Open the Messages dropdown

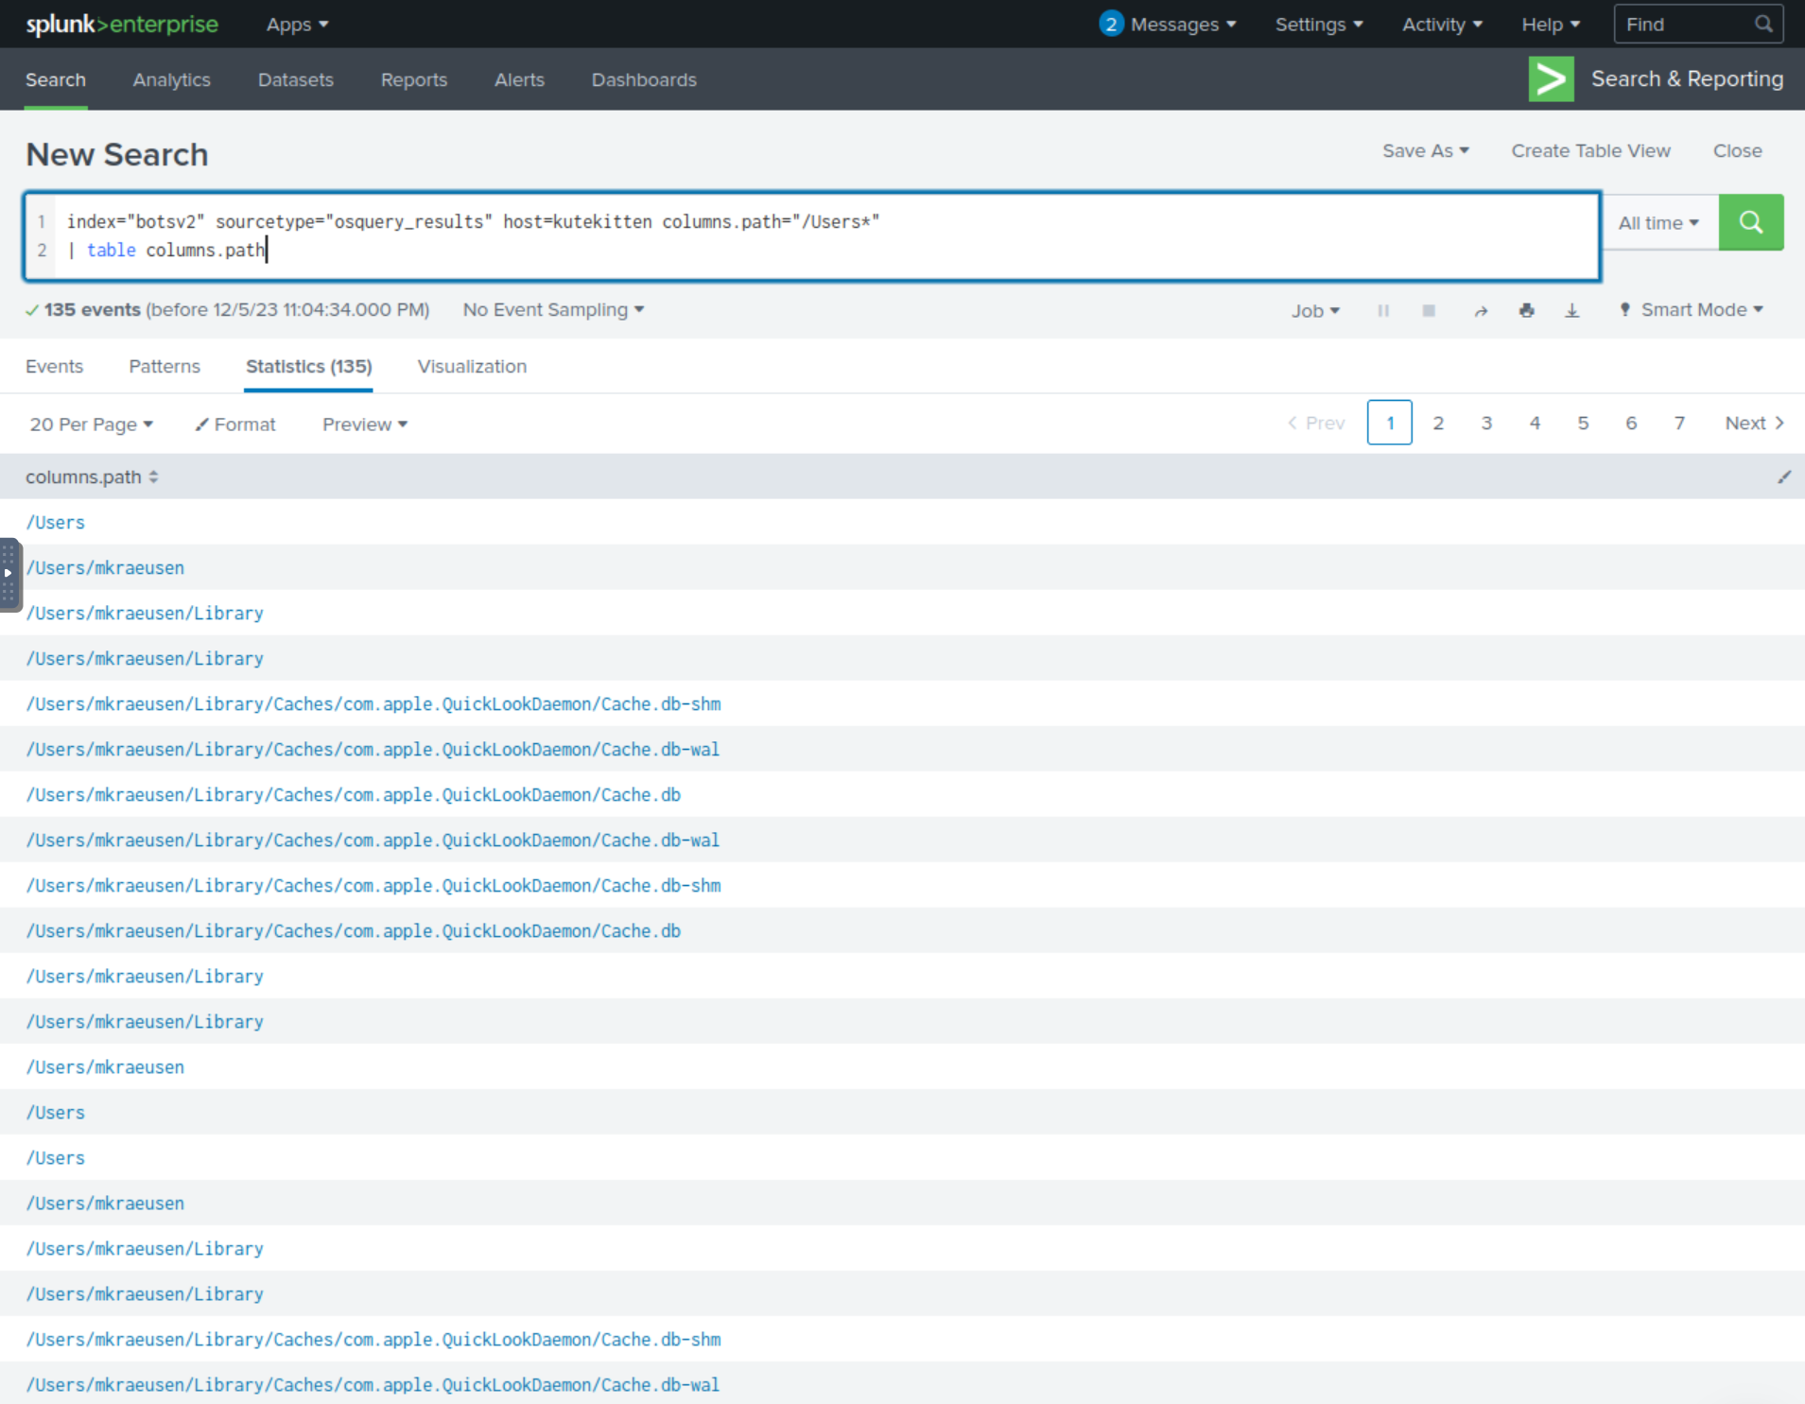[x=1168, y=25]
